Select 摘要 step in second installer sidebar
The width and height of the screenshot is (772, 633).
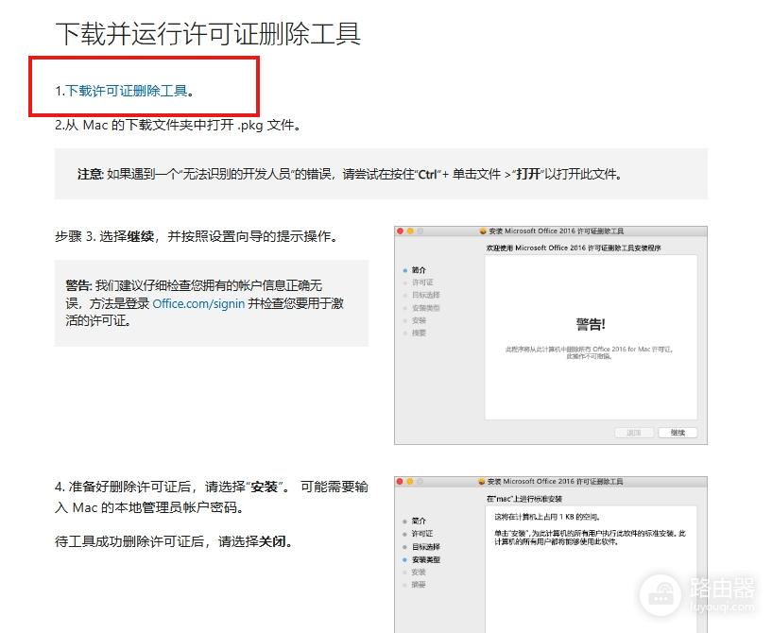(419, 585)
